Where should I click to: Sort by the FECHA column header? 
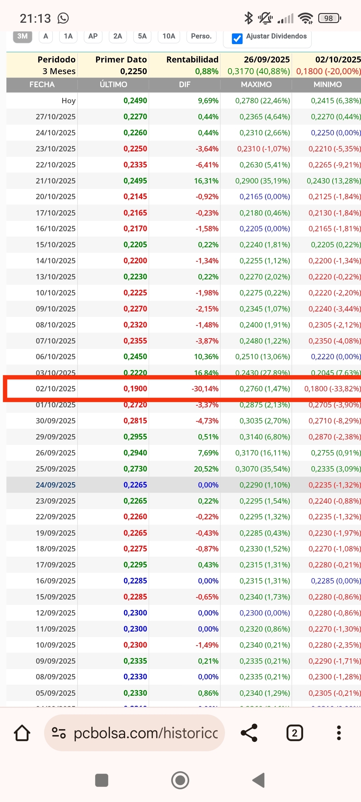click(x=42, y=85)
